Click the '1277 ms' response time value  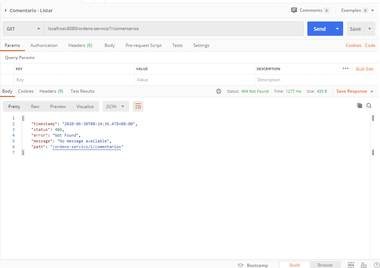coord(293,91)
